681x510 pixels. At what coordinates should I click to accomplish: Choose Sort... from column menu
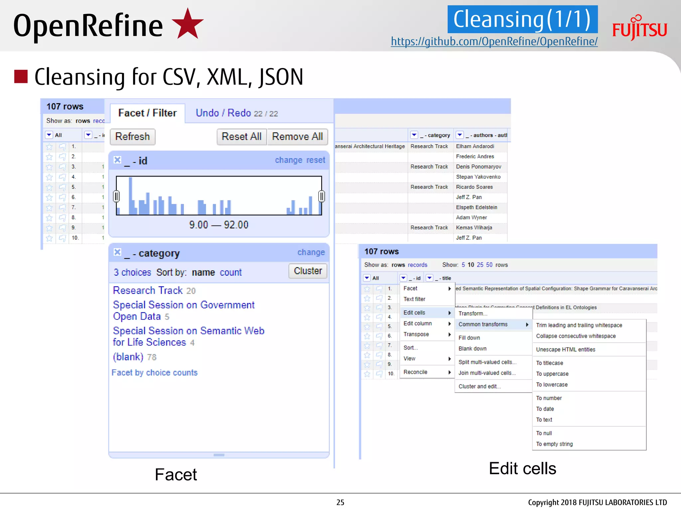pyautogui.click(x=427, y=348)
